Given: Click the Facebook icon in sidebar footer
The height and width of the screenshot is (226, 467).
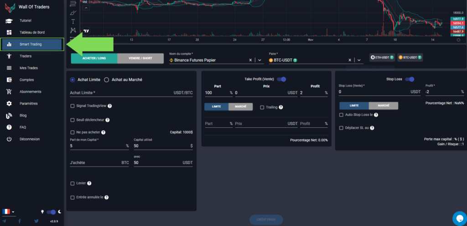Looking at the screenshot, I should [20, 221].
